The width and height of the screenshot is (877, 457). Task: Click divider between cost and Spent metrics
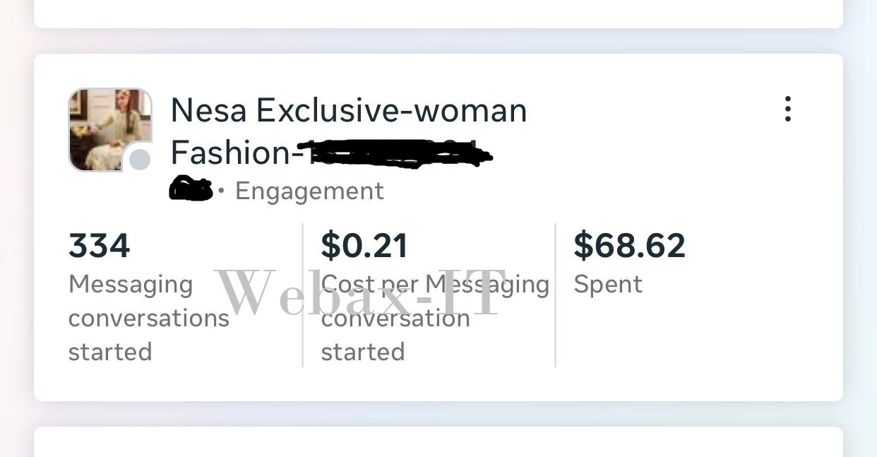pyautogui.click(x=555, y=295)
